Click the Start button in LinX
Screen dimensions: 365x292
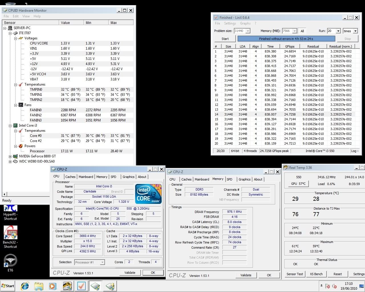coord(225,39)
